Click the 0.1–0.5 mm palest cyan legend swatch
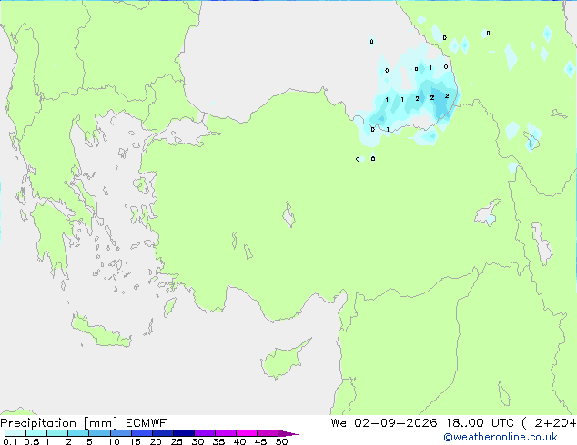 coord(15,433)
